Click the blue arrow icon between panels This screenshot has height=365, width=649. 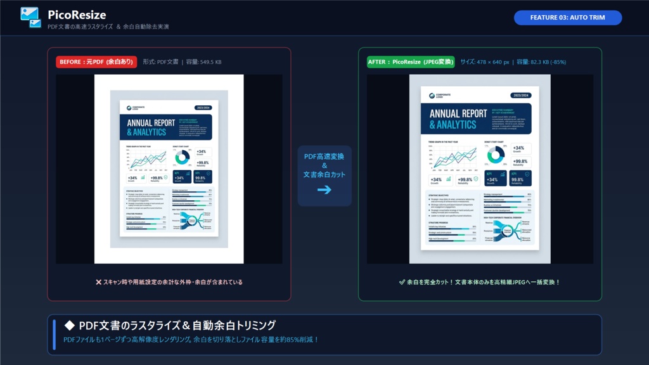coord(324,189)
